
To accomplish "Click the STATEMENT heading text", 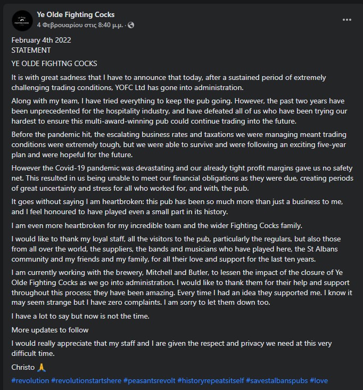I will [31, 50].
